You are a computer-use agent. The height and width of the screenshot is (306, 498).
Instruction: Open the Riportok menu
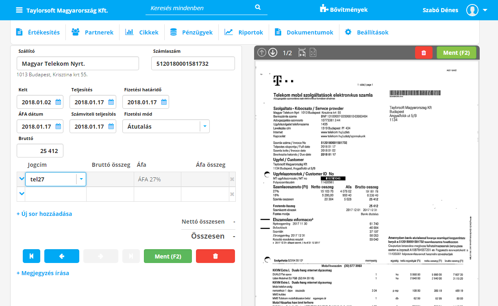(x=244, y=32)
